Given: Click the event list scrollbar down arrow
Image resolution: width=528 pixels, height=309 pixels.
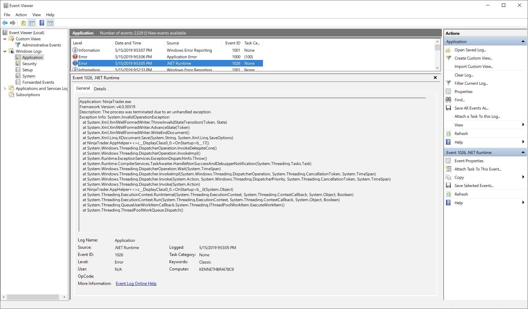Looking at the screenshot, I should 437,68.
